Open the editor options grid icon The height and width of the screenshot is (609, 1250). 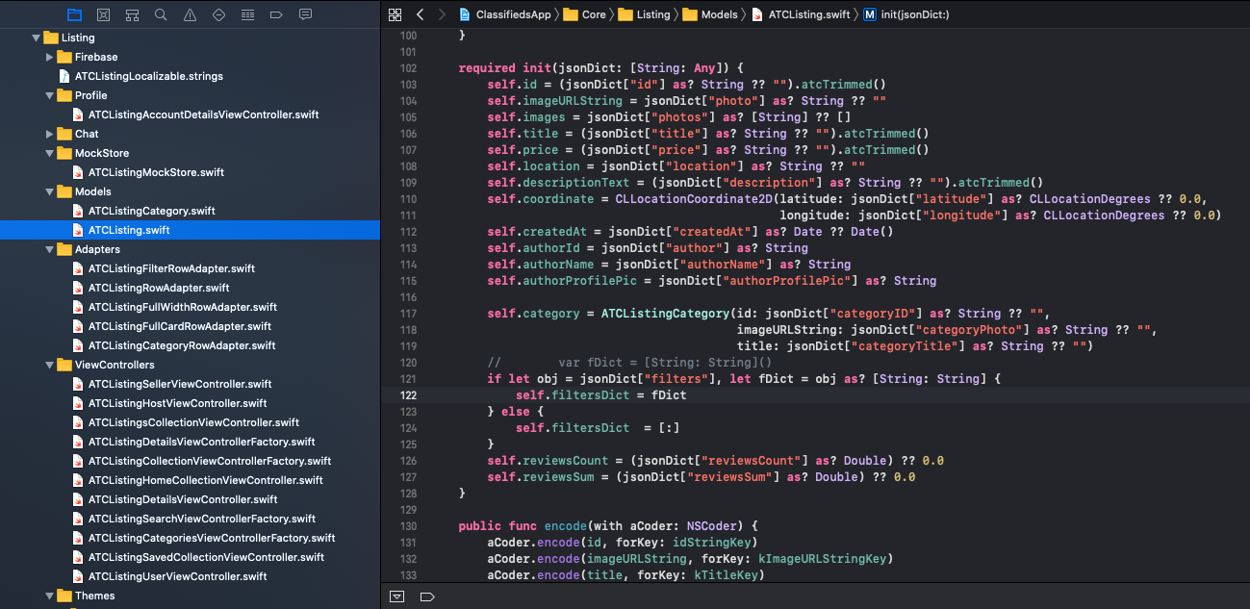(395, 15)
